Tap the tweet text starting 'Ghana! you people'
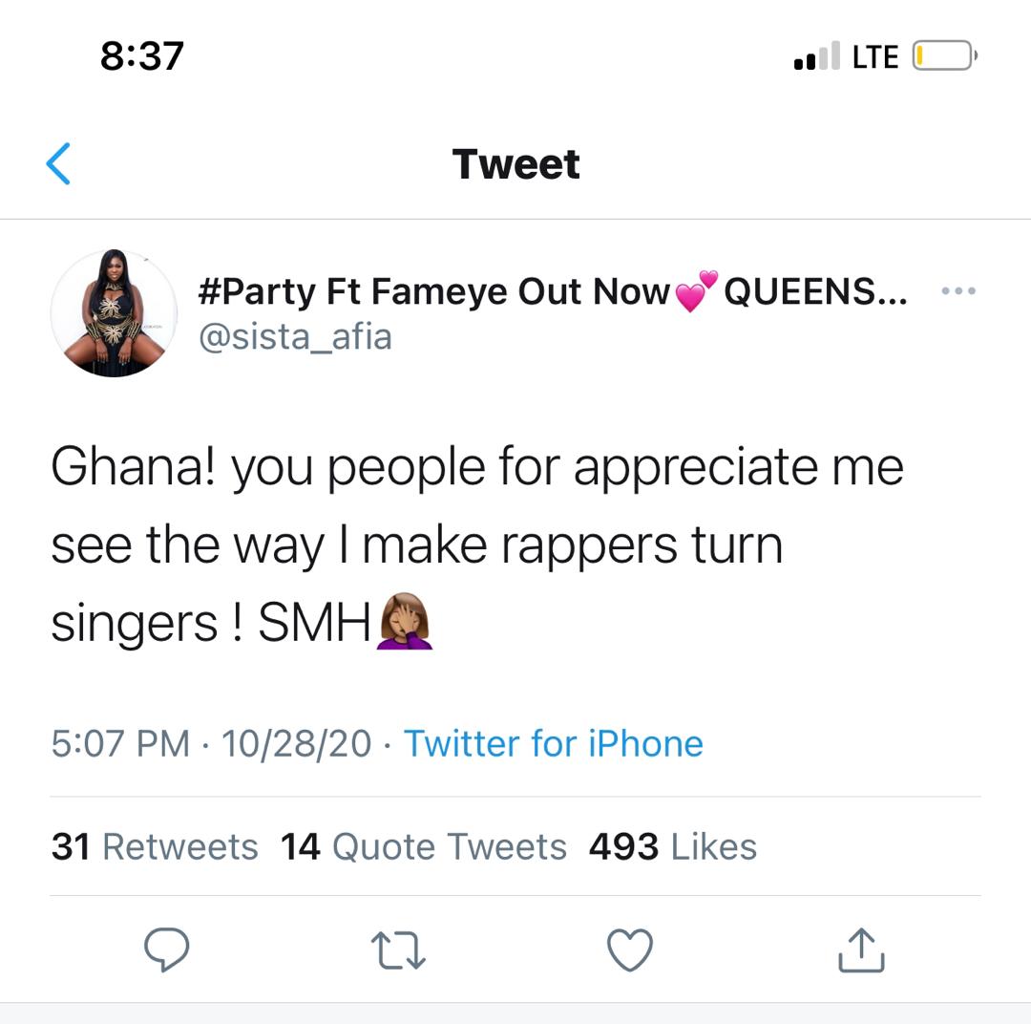Image resolution: width=1031 pixels, height=1024 pixels. (x=477, y=544)
